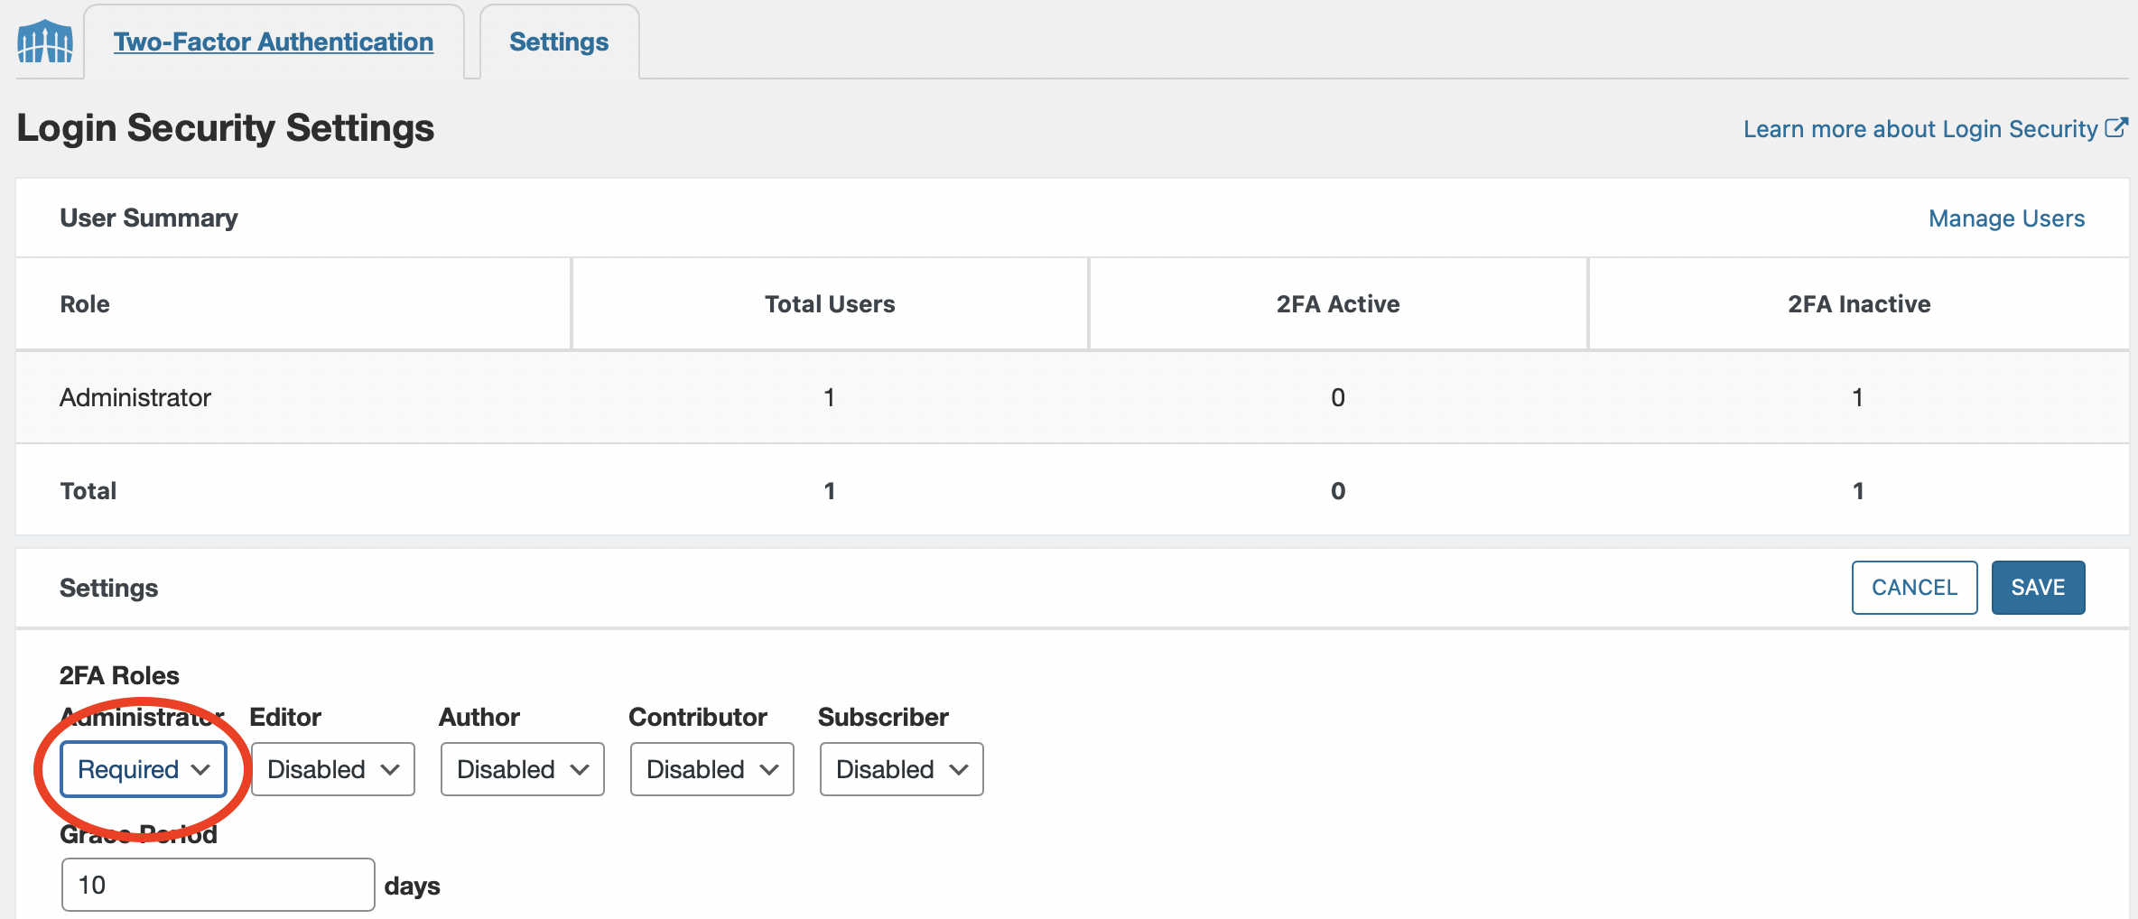The width and height of the screenshot is (2138, 919).
Task: Open Learn more about Login Security link
Action: [1920, 129]
